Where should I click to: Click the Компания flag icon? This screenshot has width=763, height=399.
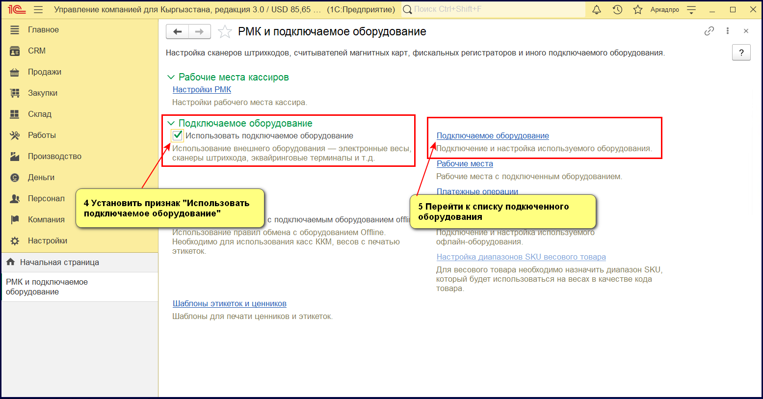(x=15, y=220)
